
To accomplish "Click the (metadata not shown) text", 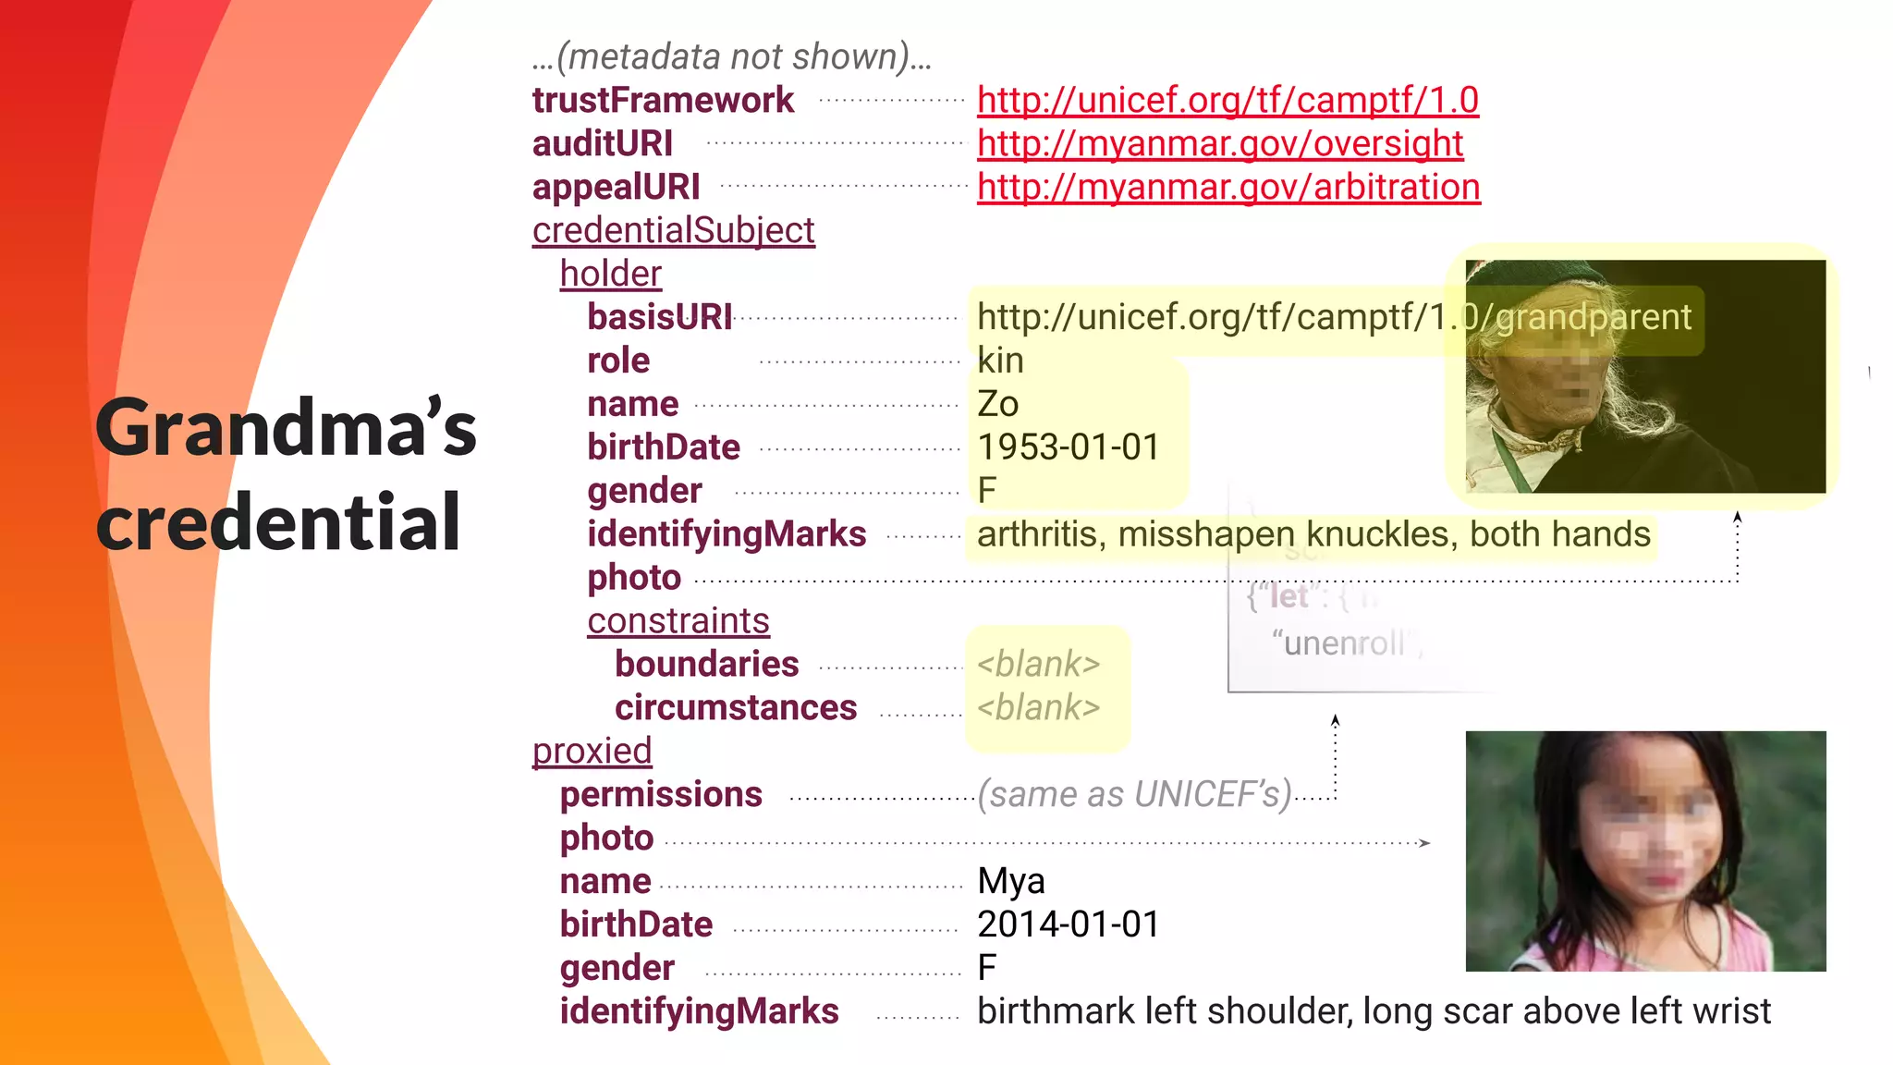I will point(732,57).
